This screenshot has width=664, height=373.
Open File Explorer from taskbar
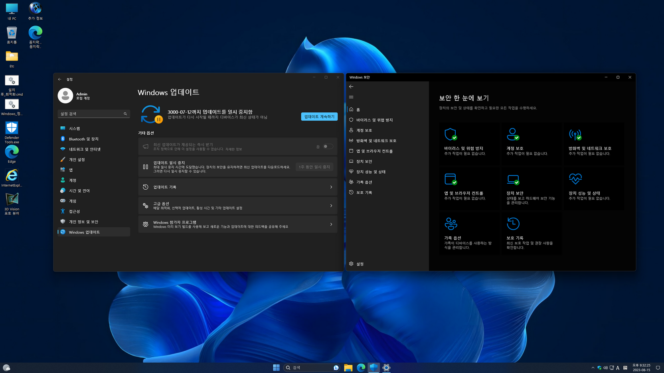[x=348, y=367]
